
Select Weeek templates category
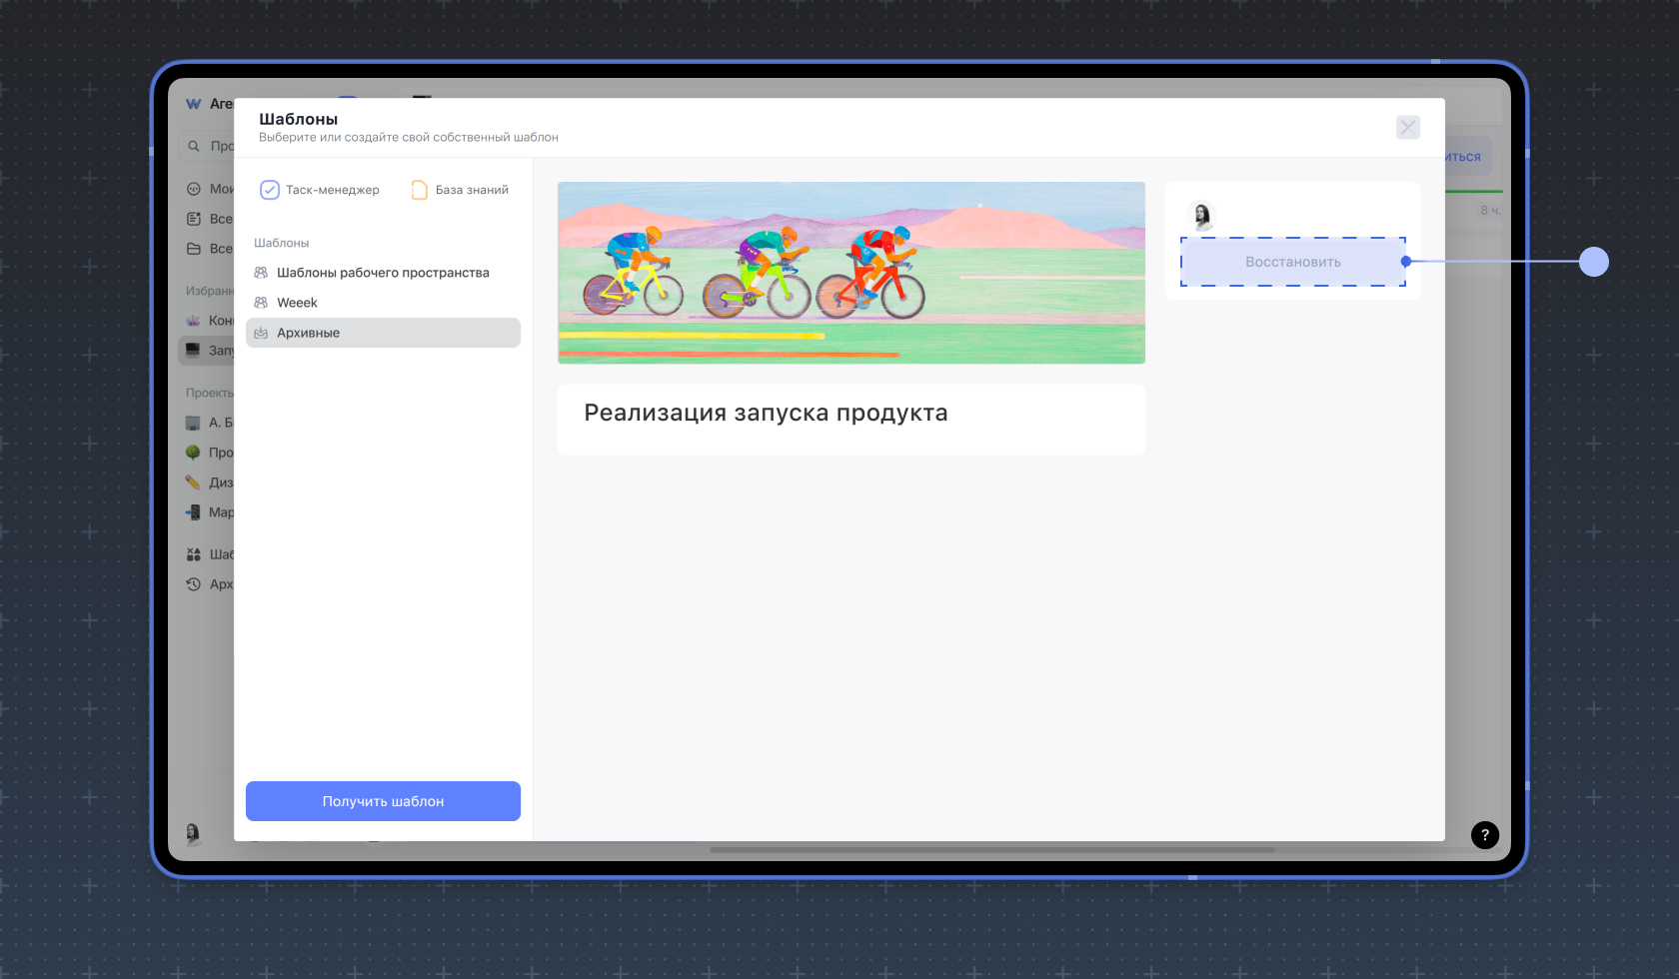pyautogui.click(x=297, y=303)
